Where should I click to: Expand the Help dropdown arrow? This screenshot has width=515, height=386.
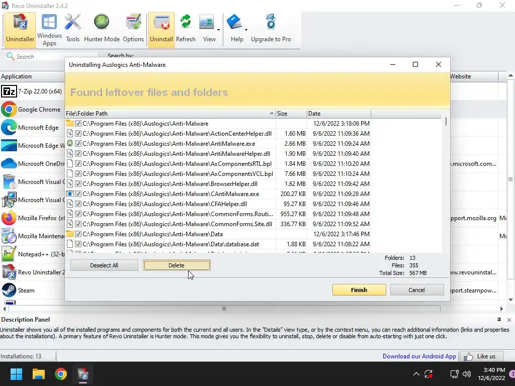246,30
